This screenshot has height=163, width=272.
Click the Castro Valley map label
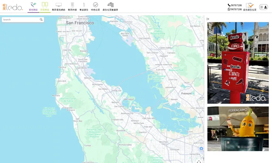[165, 48]
